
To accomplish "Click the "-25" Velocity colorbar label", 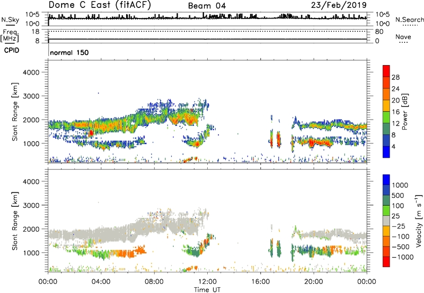I will click(399, 226).
